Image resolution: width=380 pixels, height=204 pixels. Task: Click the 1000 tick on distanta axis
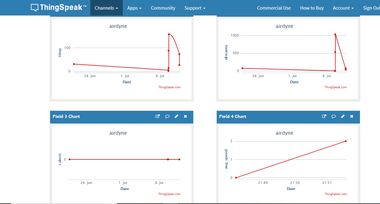point(235,35)
